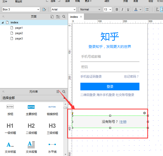
Task: Click the gray corner radius handle circle
Action: (144, 113)
